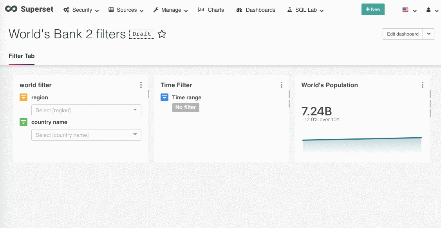Expand the Edit dashboard options arrow

pyautogui.click(x=428, y=34)
